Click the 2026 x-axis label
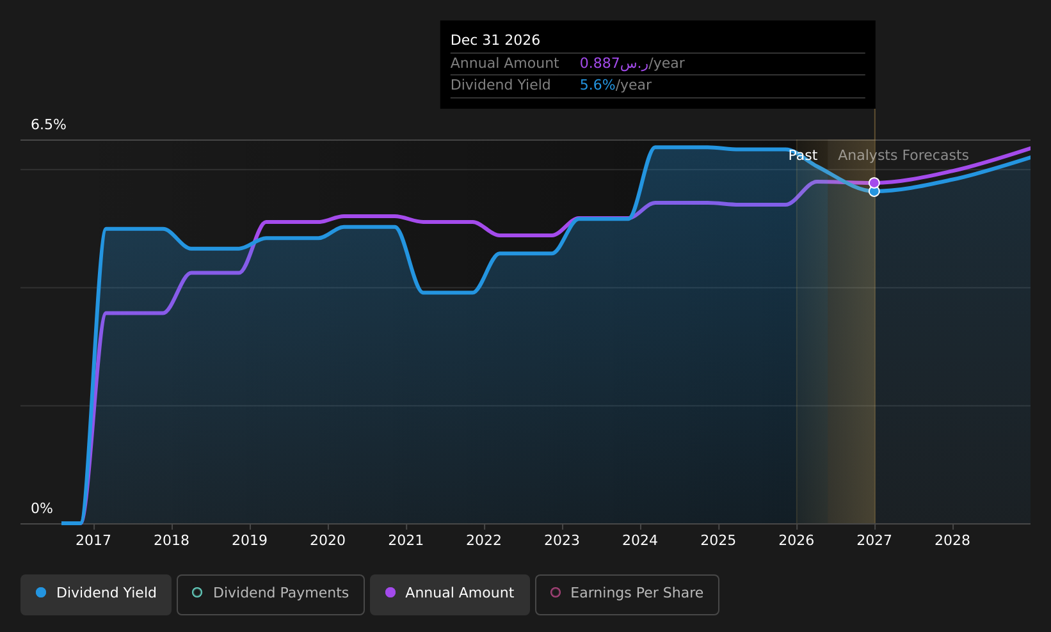The height and width of the screenshot is (632, 1051). pos(796,541)
